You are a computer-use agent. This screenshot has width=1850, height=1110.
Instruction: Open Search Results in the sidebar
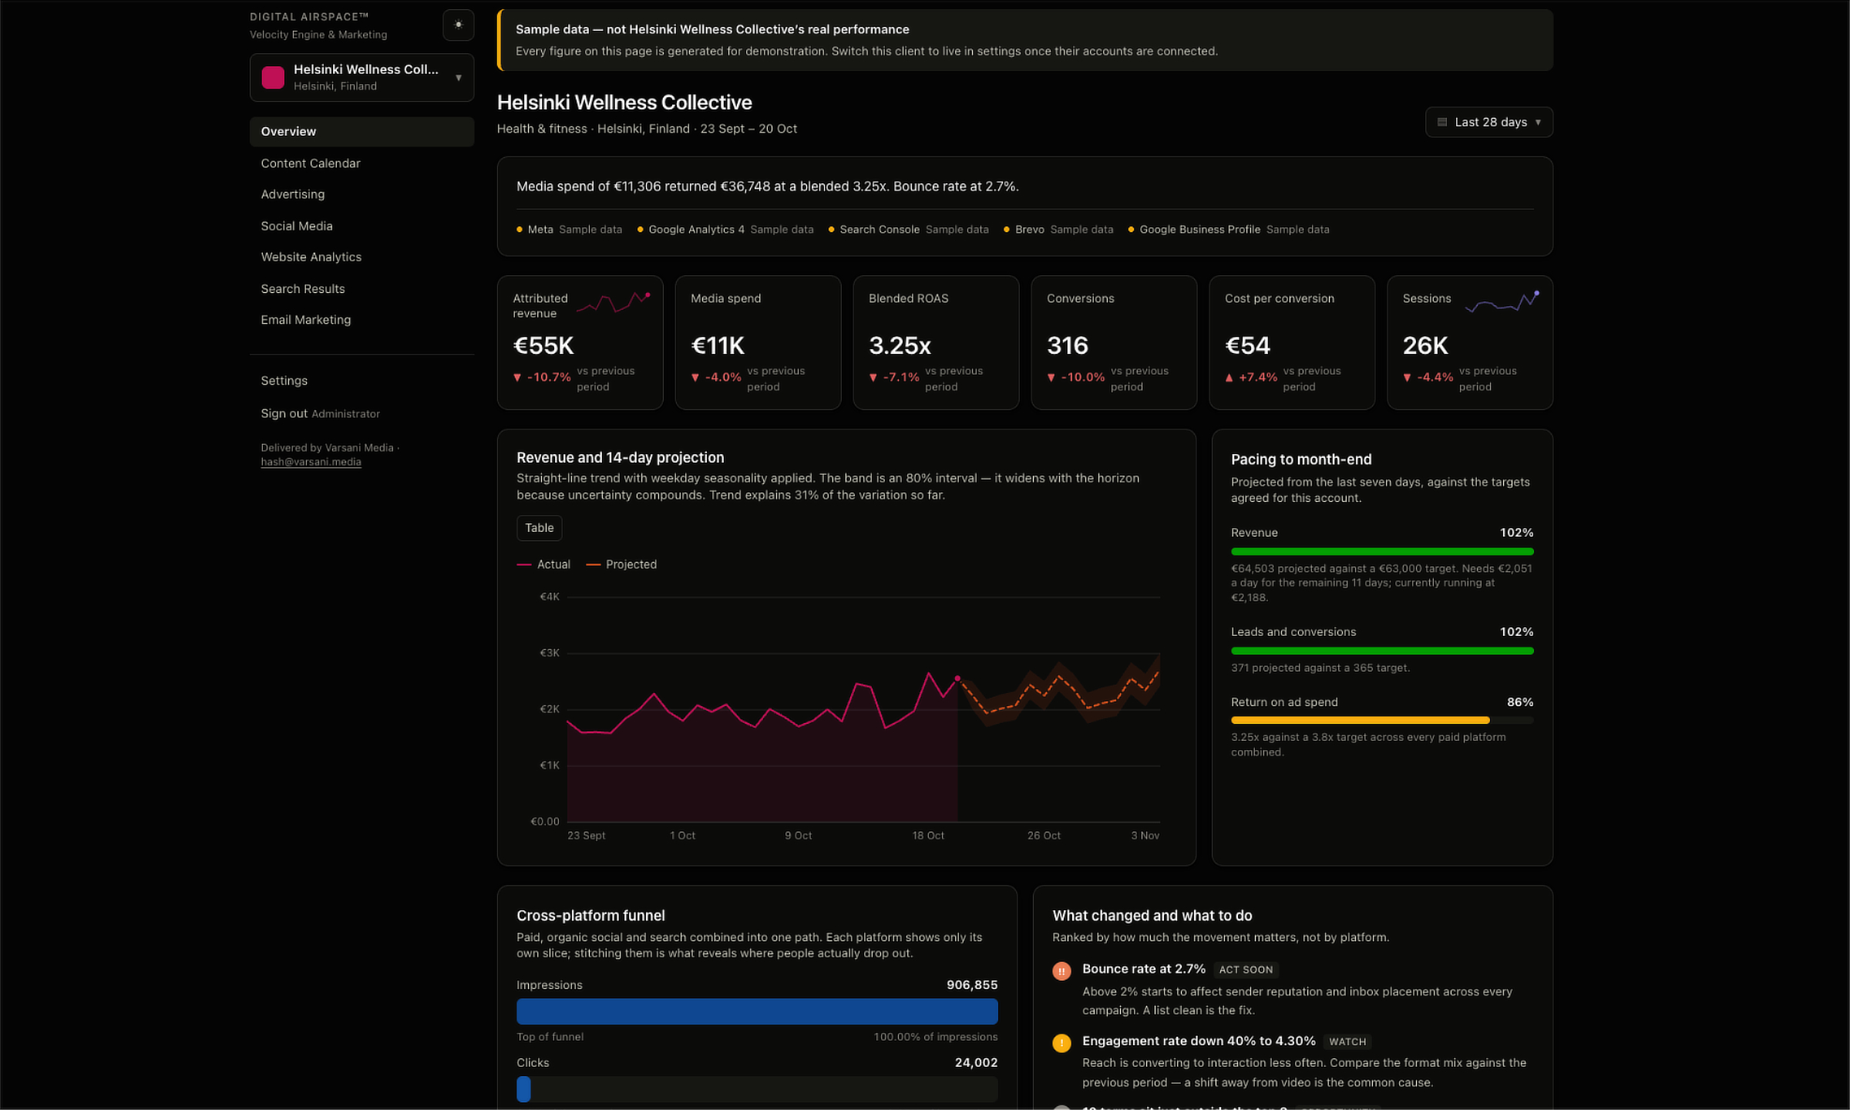click(x=362, y=288)
